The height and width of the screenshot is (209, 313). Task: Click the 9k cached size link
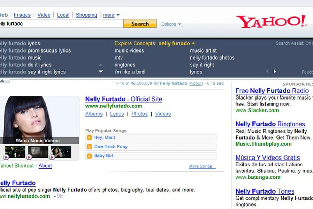pos(60,196)
